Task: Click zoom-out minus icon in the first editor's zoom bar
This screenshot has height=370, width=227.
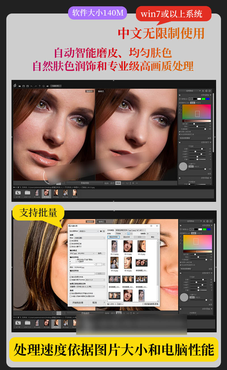Action: coord(137,183)
